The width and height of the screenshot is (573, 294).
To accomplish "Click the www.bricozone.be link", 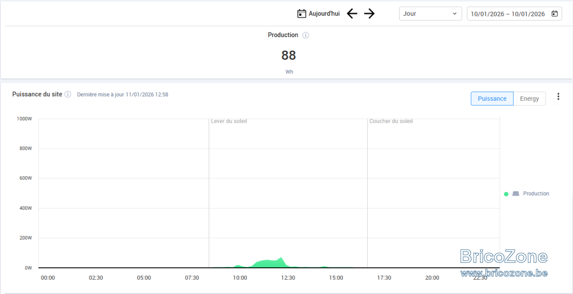I will (504, 273).
